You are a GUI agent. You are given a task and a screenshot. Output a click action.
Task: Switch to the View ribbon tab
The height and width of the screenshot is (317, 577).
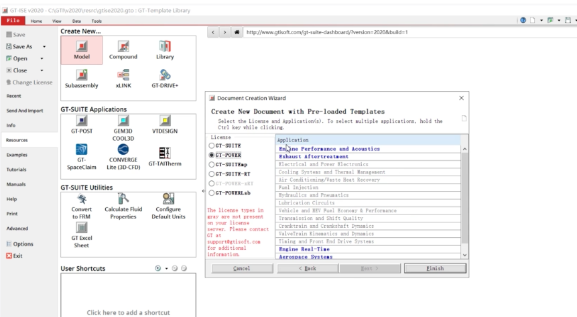pyautogui.click(x=57, y=21)
